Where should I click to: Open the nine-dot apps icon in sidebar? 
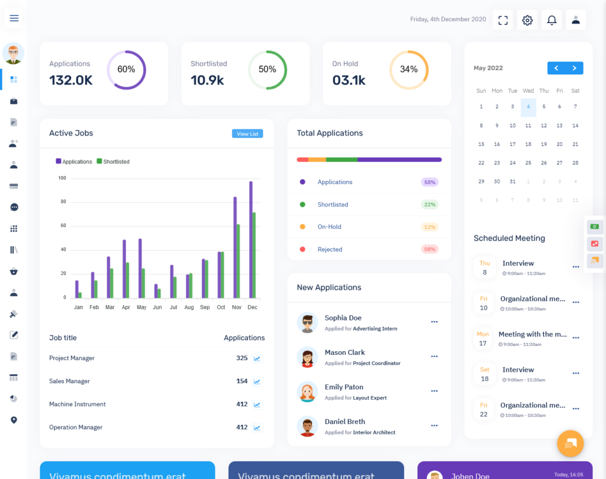(x=14, y=229)
